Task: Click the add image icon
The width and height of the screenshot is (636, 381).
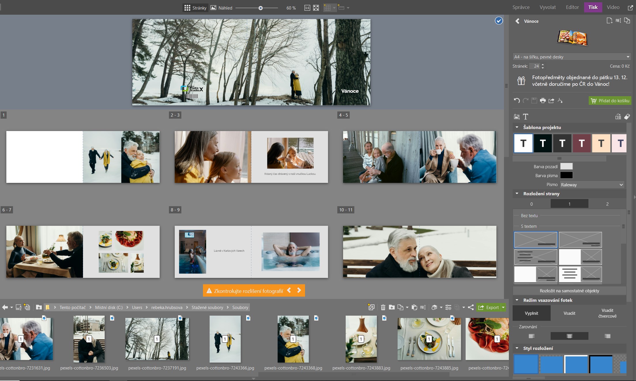Action: tap(517, 117)
